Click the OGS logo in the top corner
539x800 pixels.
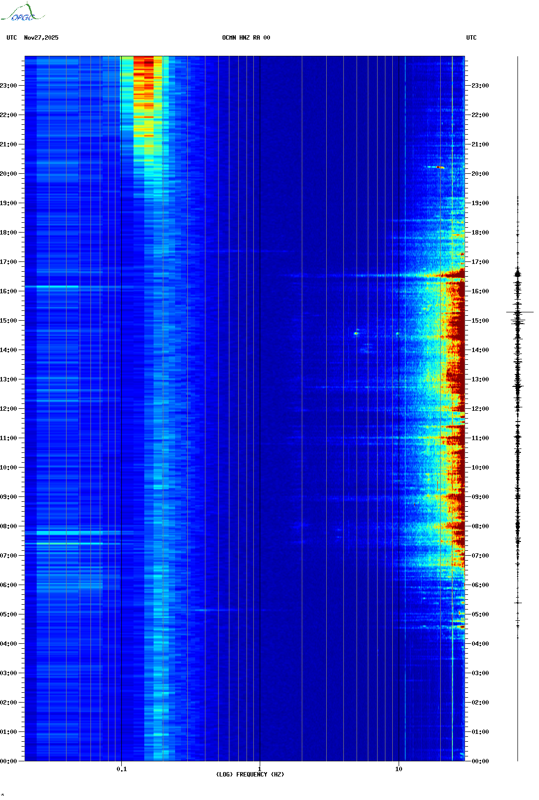tap(22, 13)
